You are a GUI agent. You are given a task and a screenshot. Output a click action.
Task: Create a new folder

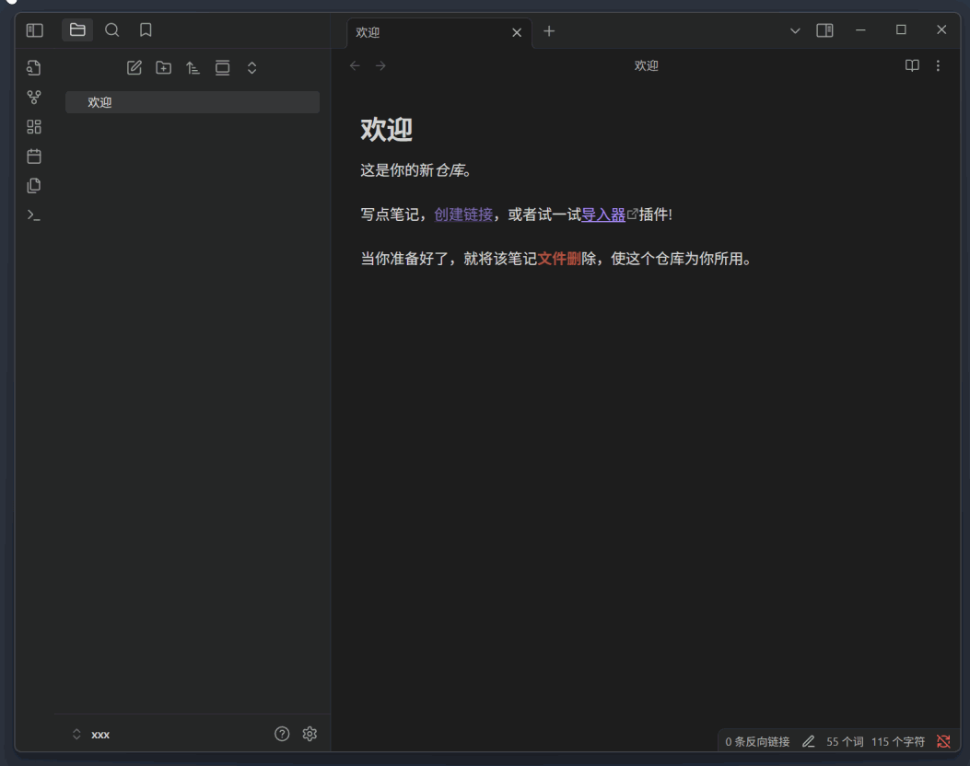(x=163, y=68)
